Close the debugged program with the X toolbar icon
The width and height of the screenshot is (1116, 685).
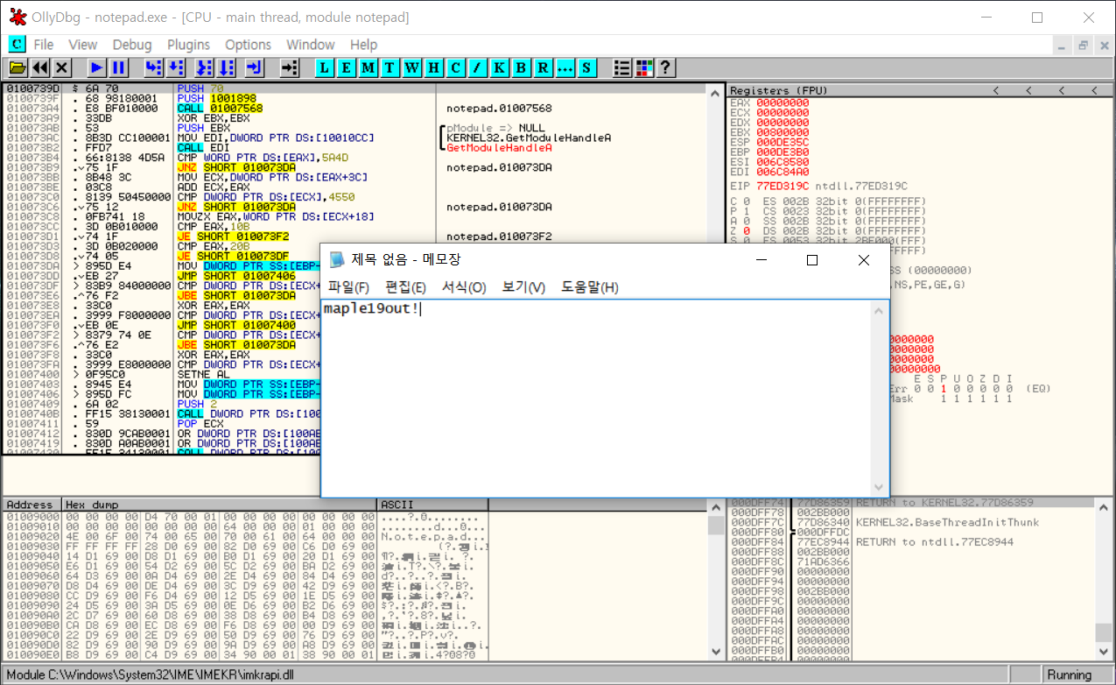click(62, 67)
